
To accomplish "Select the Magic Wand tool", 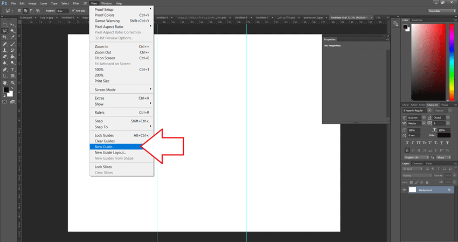I will 12,31.
